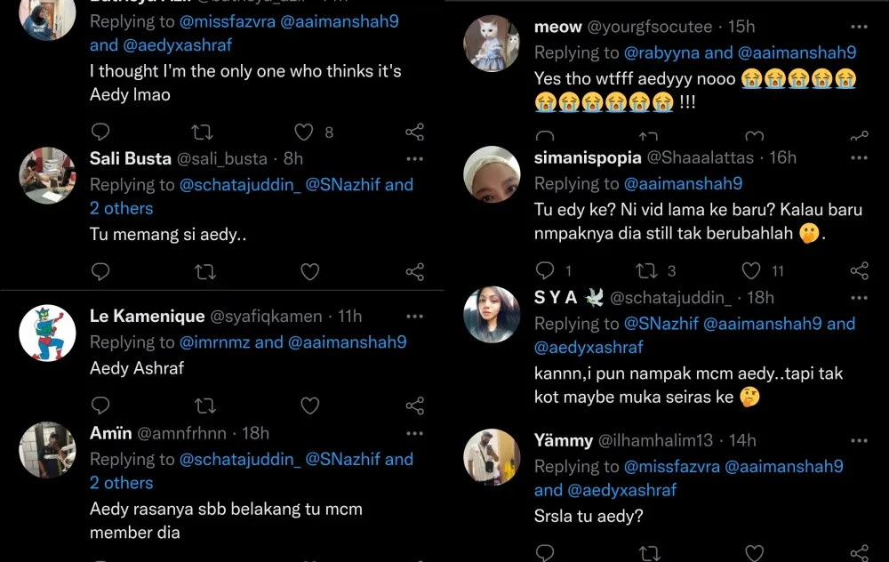Click the '2 others' link in Amin's tweet
Screen dimensions: 889x562
pyautogui.click(x=121, y=483)
